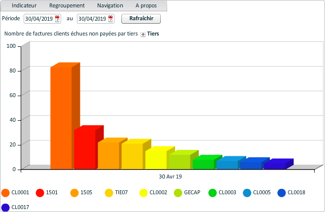
Task: Click the 1501 legend label
Action: [52, 192]
